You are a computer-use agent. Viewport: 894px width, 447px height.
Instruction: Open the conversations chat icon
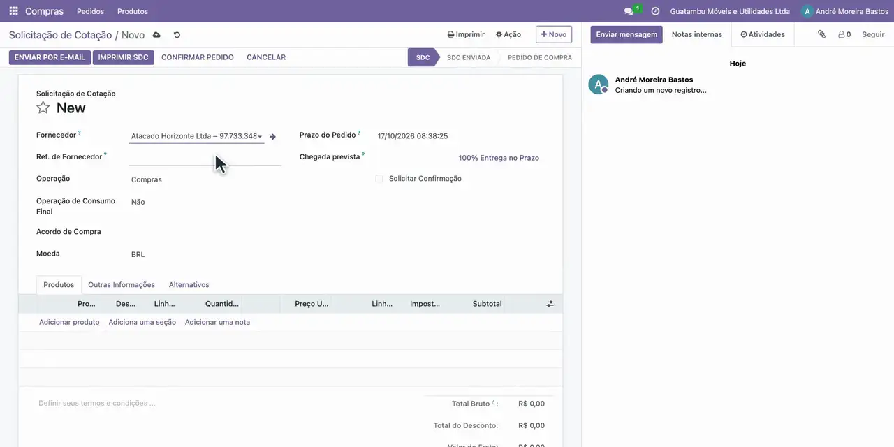click(629, 11)
